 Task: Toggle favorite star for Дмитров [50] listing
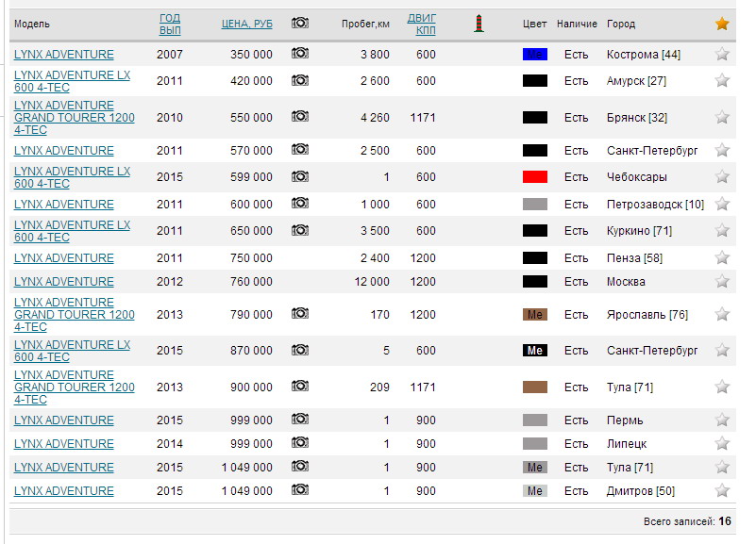(x=722, y=490)
